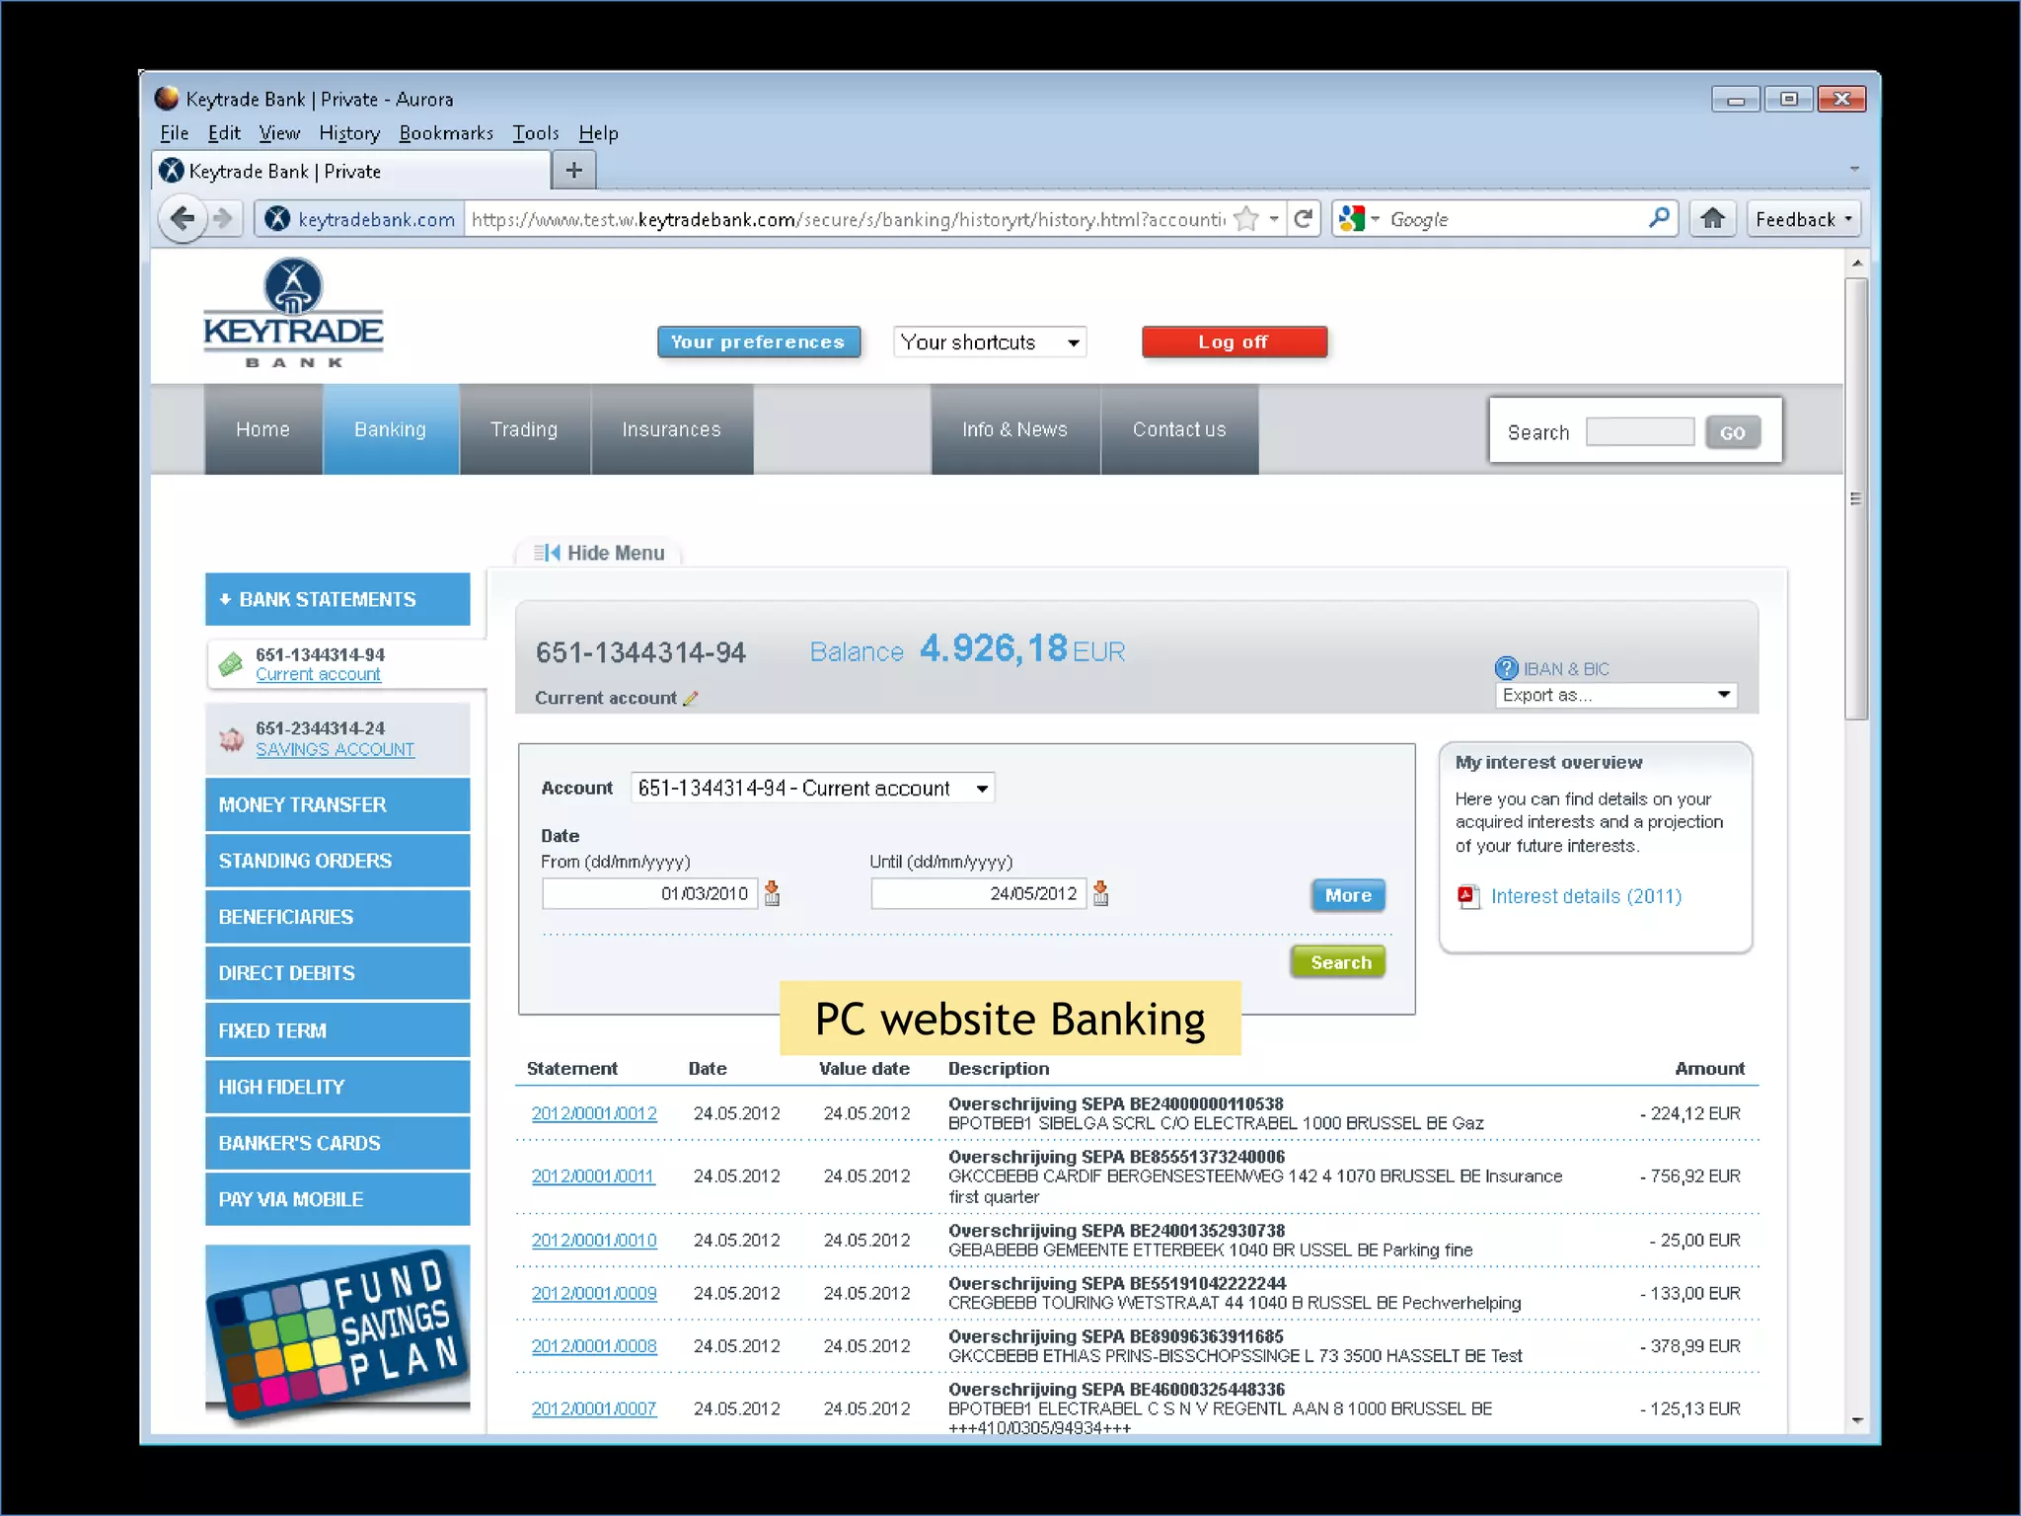Open statement 2012/0001/0012 link
Image resolution: width=2021 pixels, height=1516 pixels.
(x=594, y=1113)
